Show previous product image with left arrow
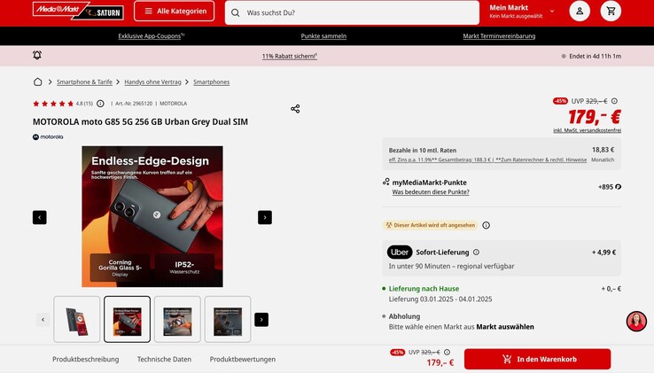The width and height of the screenshot is (654, 373). point(40,217)
